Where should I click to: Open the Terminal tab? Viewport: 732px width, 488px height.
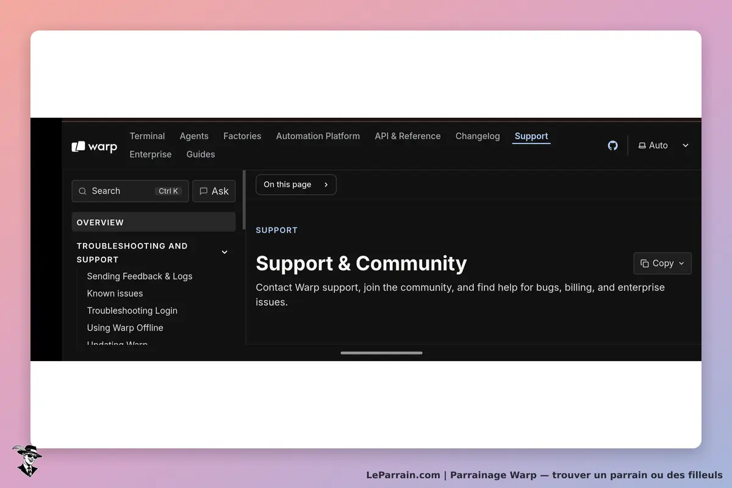147,136
